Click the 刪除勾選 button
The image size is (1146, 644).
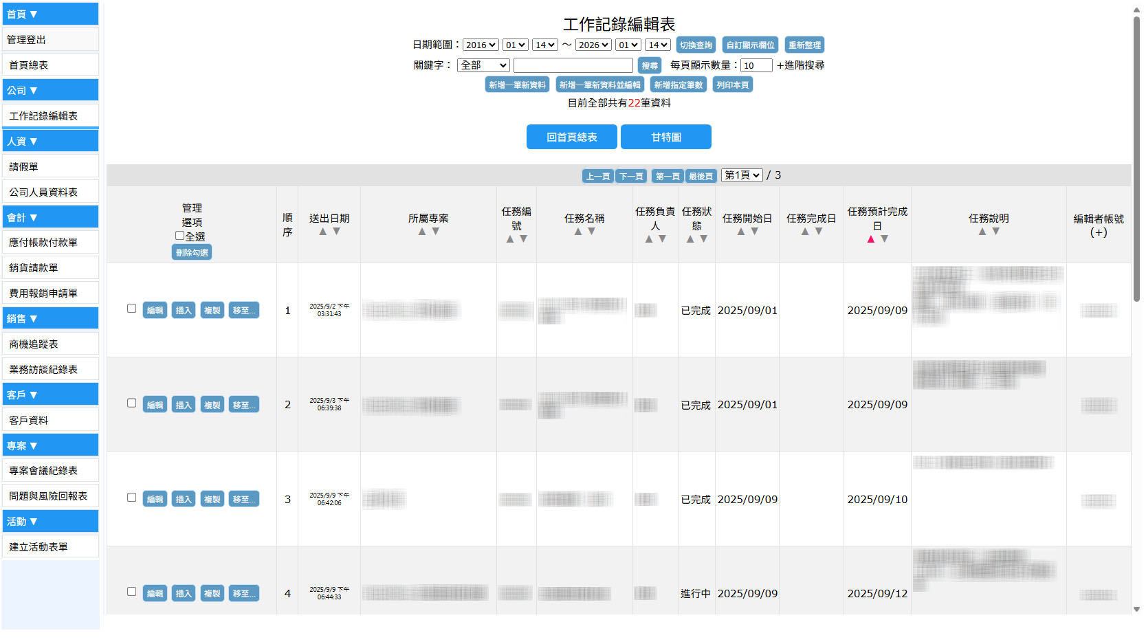tap(192, 253)
